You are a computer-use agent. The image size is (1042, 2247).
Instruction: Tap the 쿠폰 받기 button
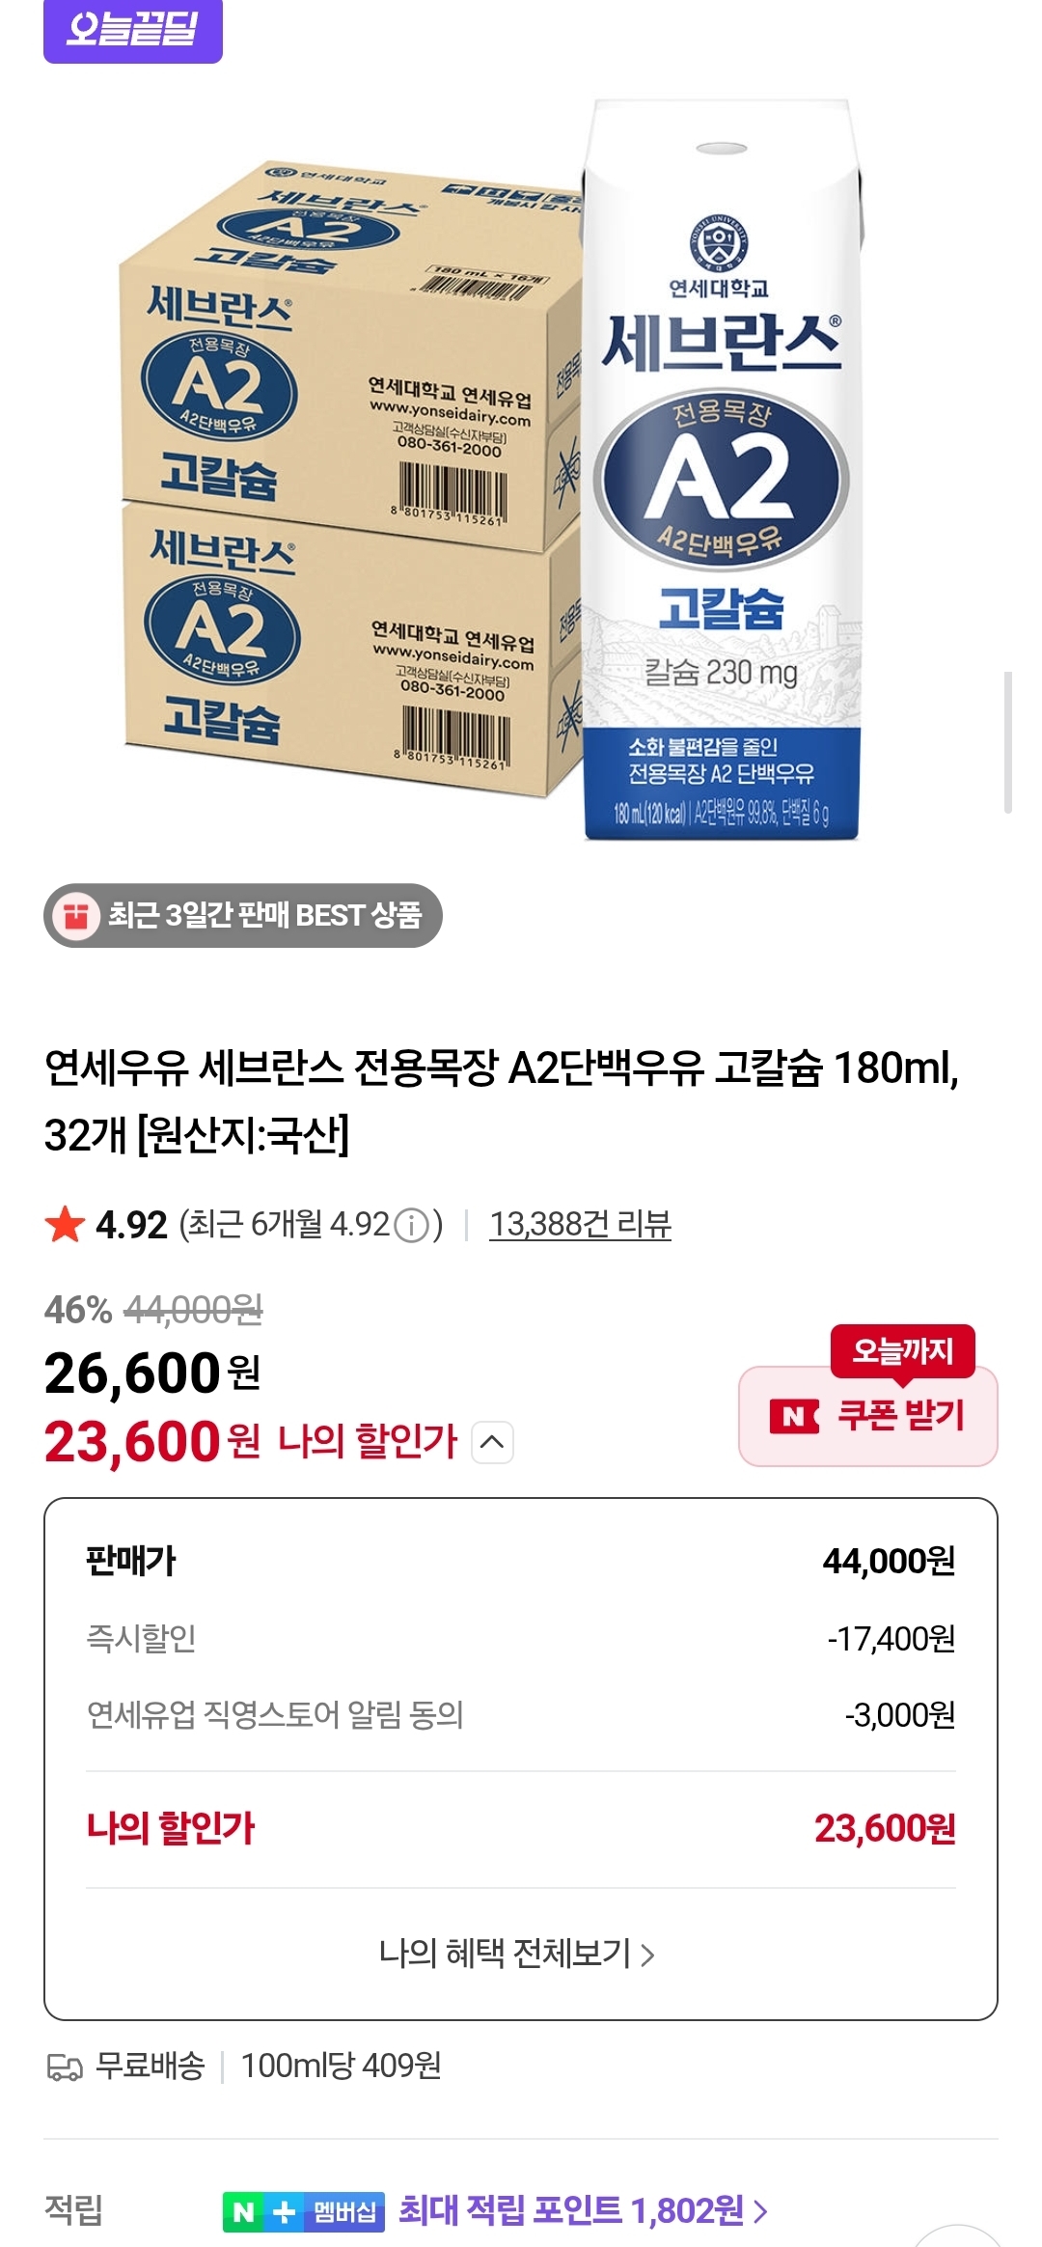[x=868, y=1416]
